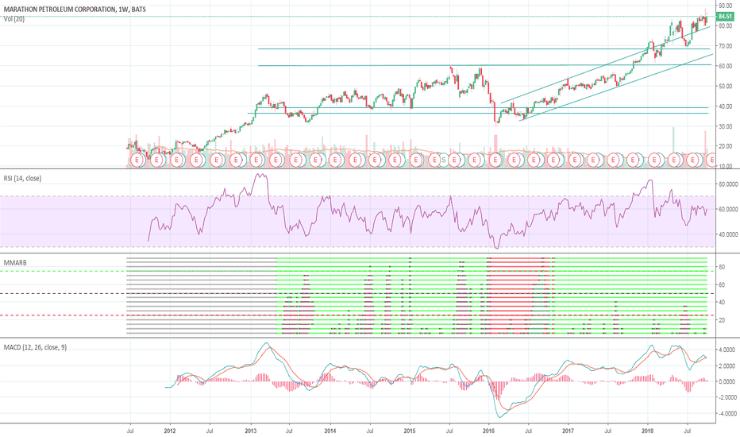Select the horizontal line just below 70.00
The height and width of the screenshot is (437, 740).
point(484,48)
